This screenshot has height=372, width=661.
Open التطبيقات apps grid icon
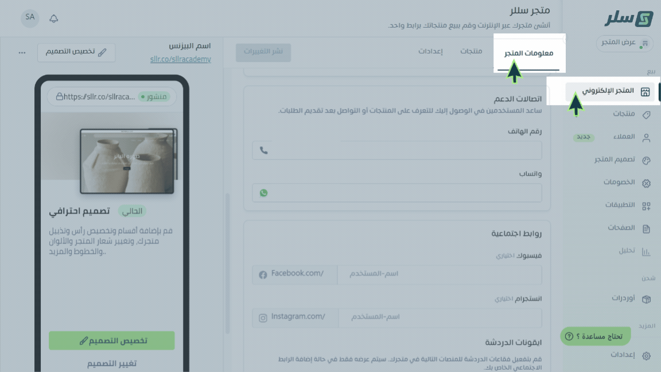point(646,206)
